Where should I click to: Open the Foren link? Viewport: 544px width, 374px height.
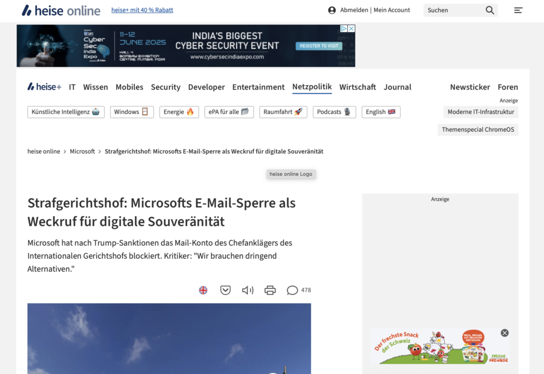pos(508,87)
